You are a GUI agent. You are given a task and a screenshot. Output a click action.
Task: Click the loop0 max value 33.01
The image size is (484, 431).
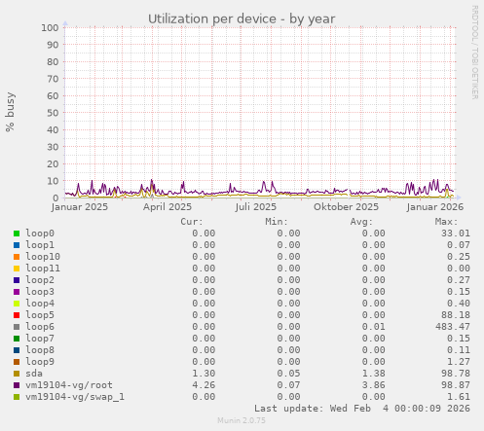click(456, 233)
